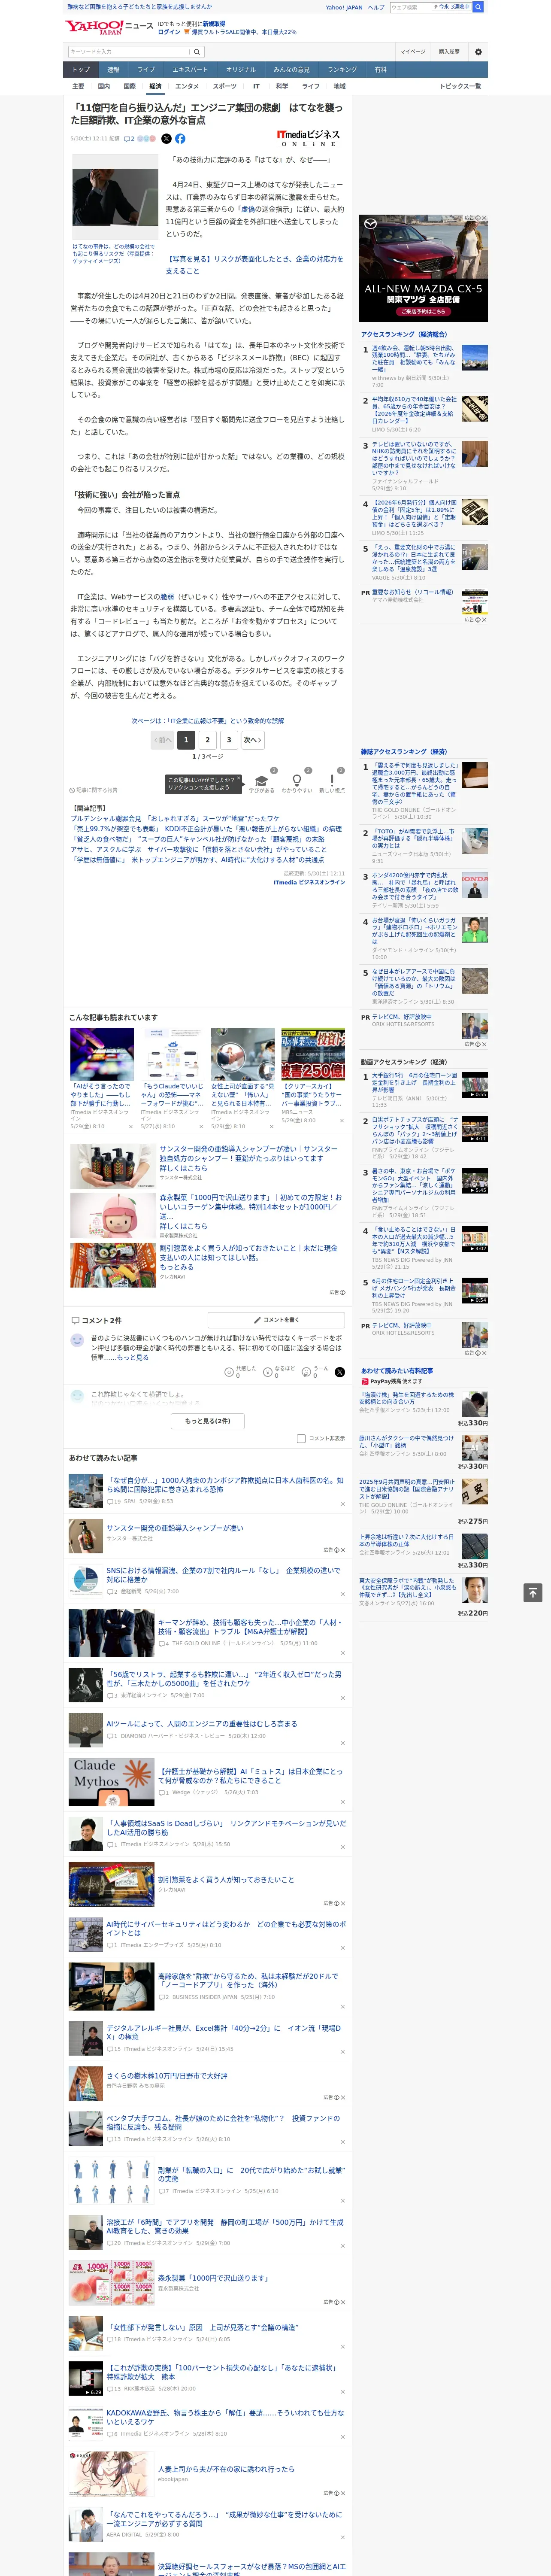The image size is (551, 2576).
Task: Share the first comment on X
Action: click(340, 1372)
